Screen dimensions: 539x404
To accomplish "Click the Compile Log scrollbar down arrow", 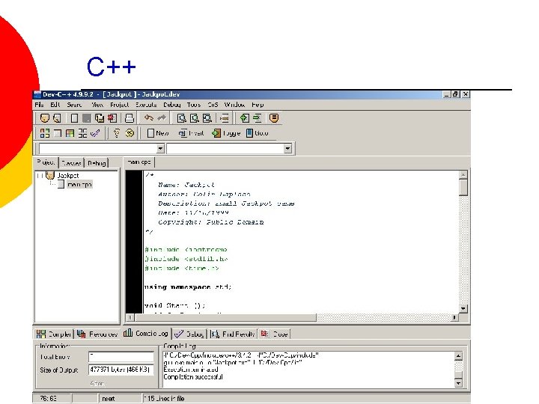I will coord(458,382).
